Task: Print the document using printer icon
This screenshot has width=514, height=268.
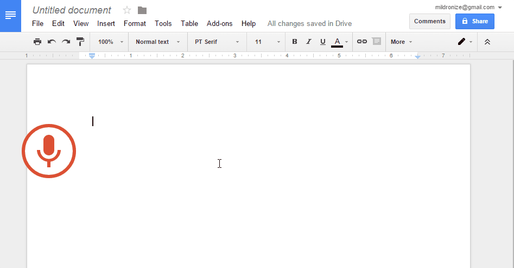Action: 37,42
